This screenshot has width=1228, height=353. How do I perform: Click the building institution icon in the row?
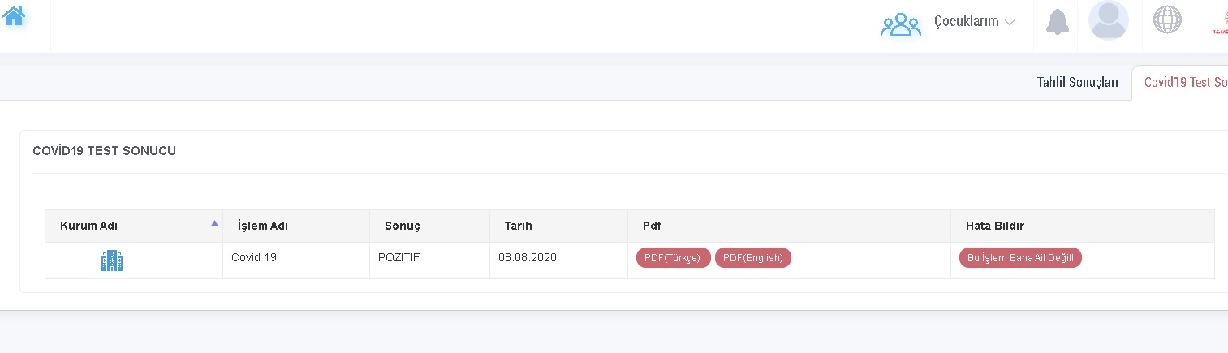112,260
